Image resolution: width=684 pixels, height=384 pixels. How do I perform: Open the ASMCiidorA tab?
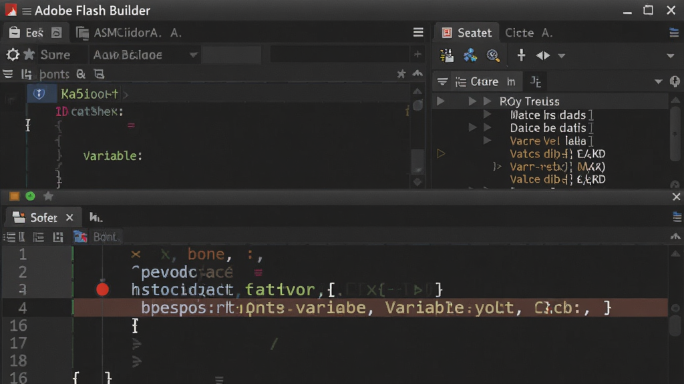pyautogui.click(x=129, y=33)
